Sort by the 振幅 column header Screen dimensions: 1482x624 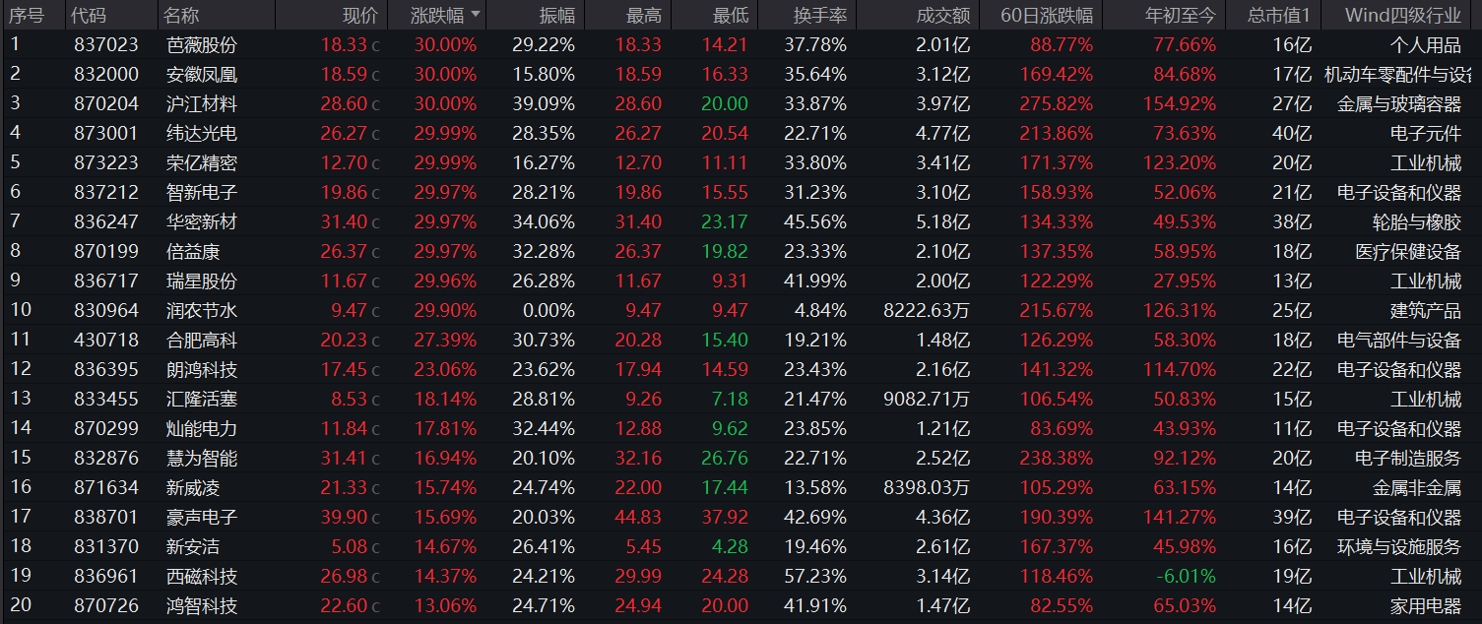pyautogui.click(x=557, y=15)
